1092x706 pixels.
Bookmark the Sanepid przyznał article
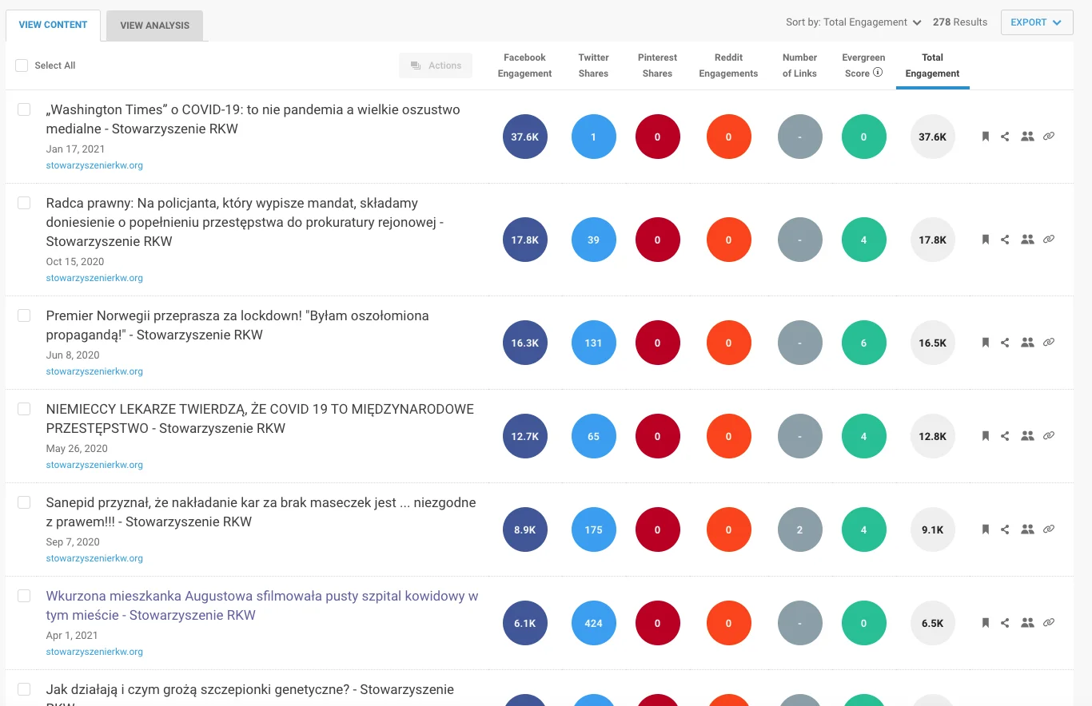click(986, 529)
